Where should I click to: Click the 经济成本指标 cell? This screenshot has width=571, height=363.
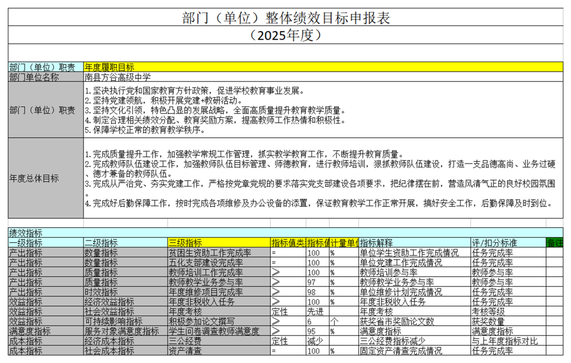125,341
